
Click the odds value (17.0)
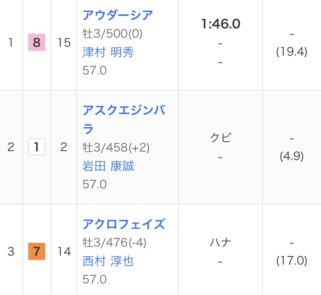[292, 261]
